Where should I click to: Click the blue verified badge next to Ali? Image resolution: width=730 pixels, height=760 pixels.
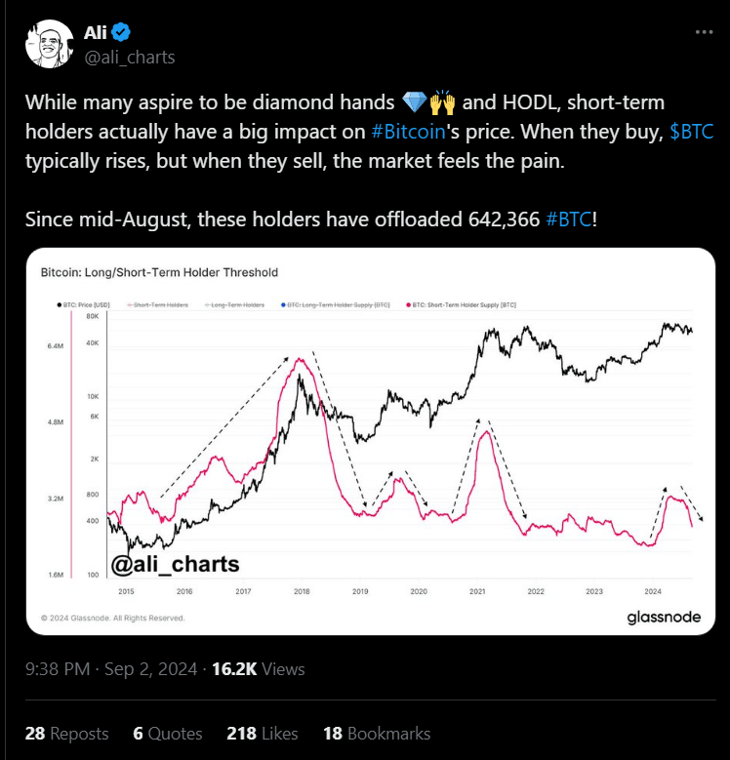pos(121,32)
